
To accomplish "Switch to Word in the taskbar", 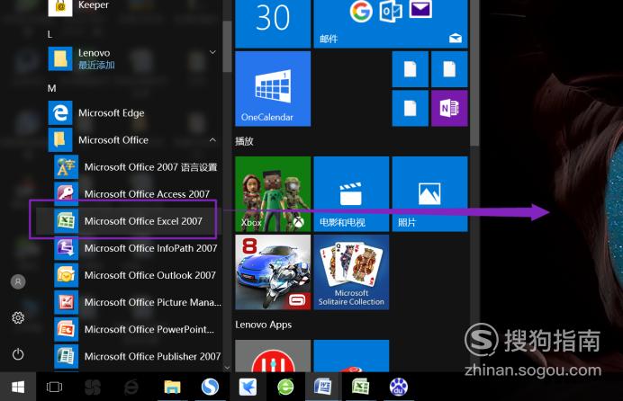I will [x=322, y=387].
